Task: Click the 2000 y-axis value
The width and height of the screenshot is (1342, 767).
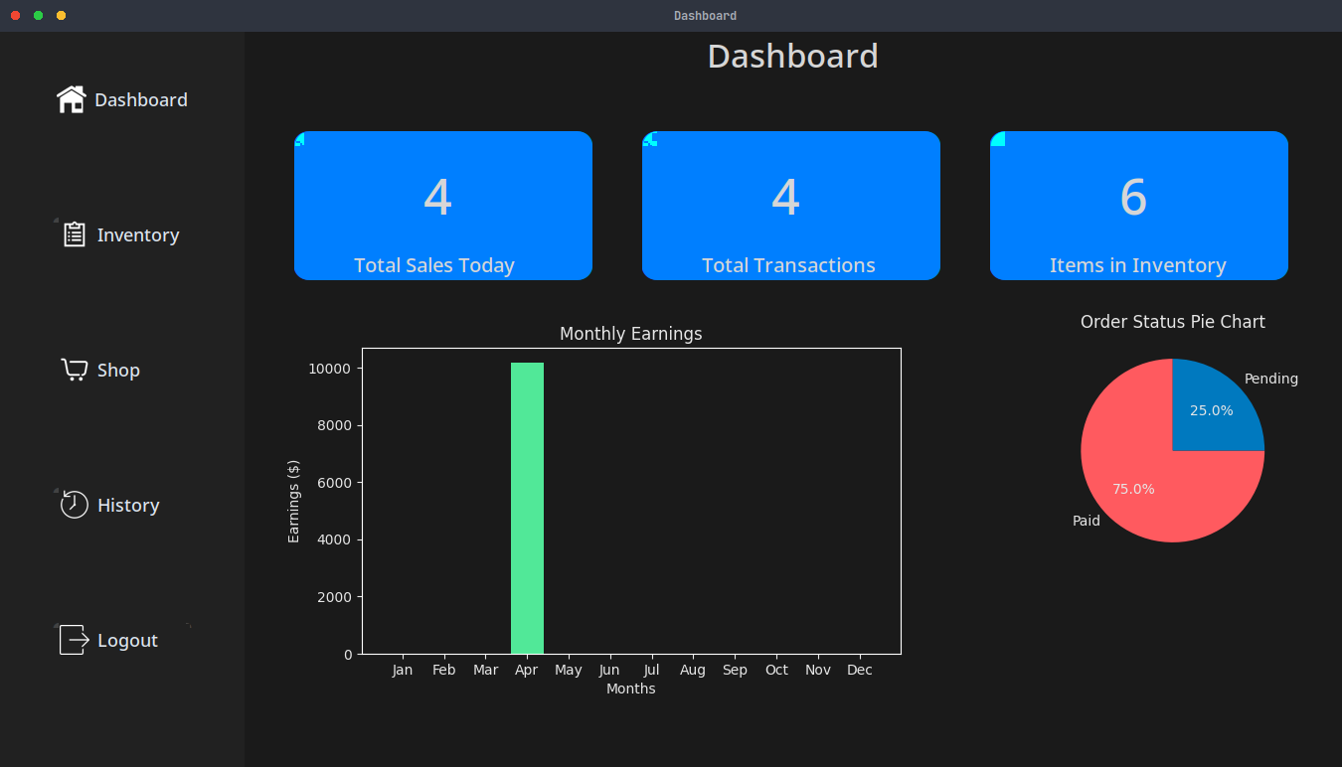Action: (x=334, y=597)
